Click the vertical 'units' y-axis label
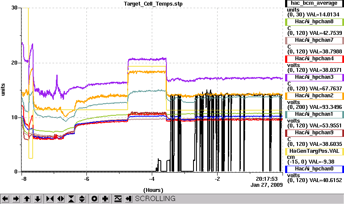The image size is (344, 204). pyautogui.click(x=3, y=90)
